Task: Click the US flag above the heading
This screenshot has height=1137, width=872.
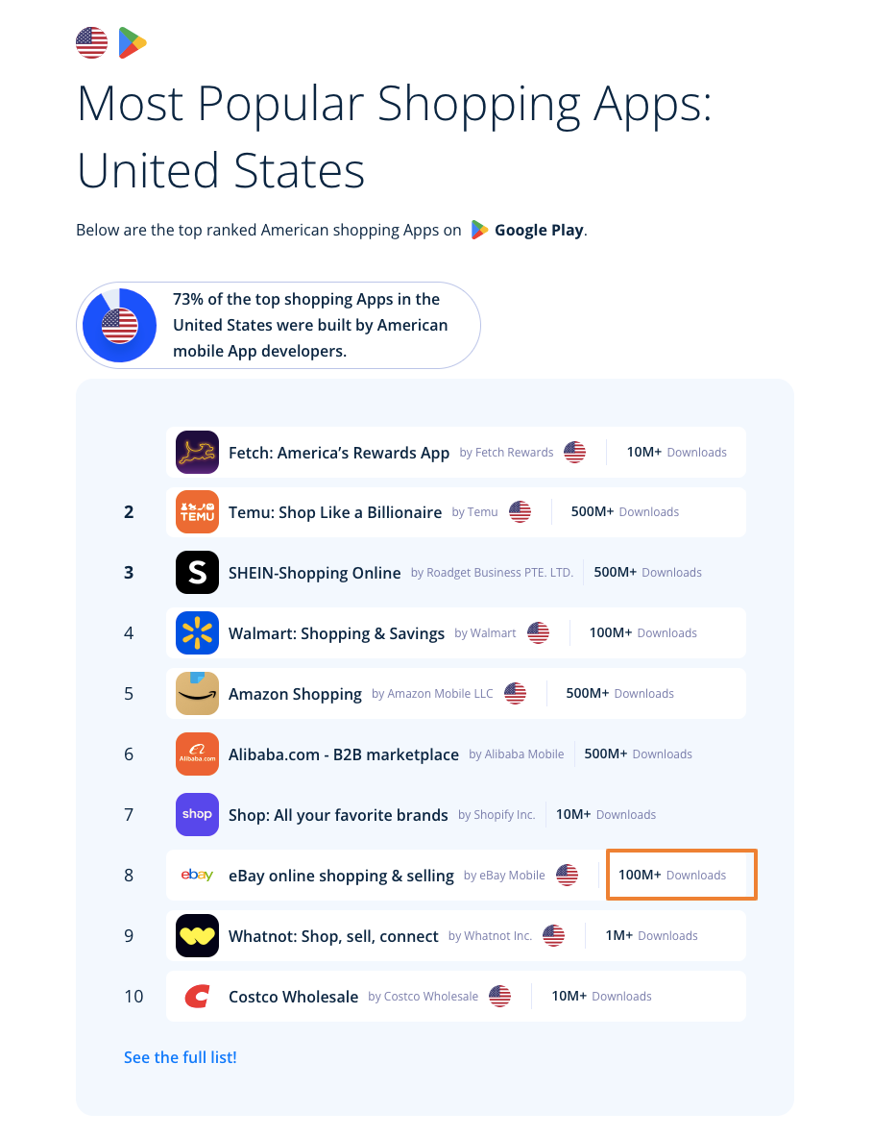Action: pos(92,43)
